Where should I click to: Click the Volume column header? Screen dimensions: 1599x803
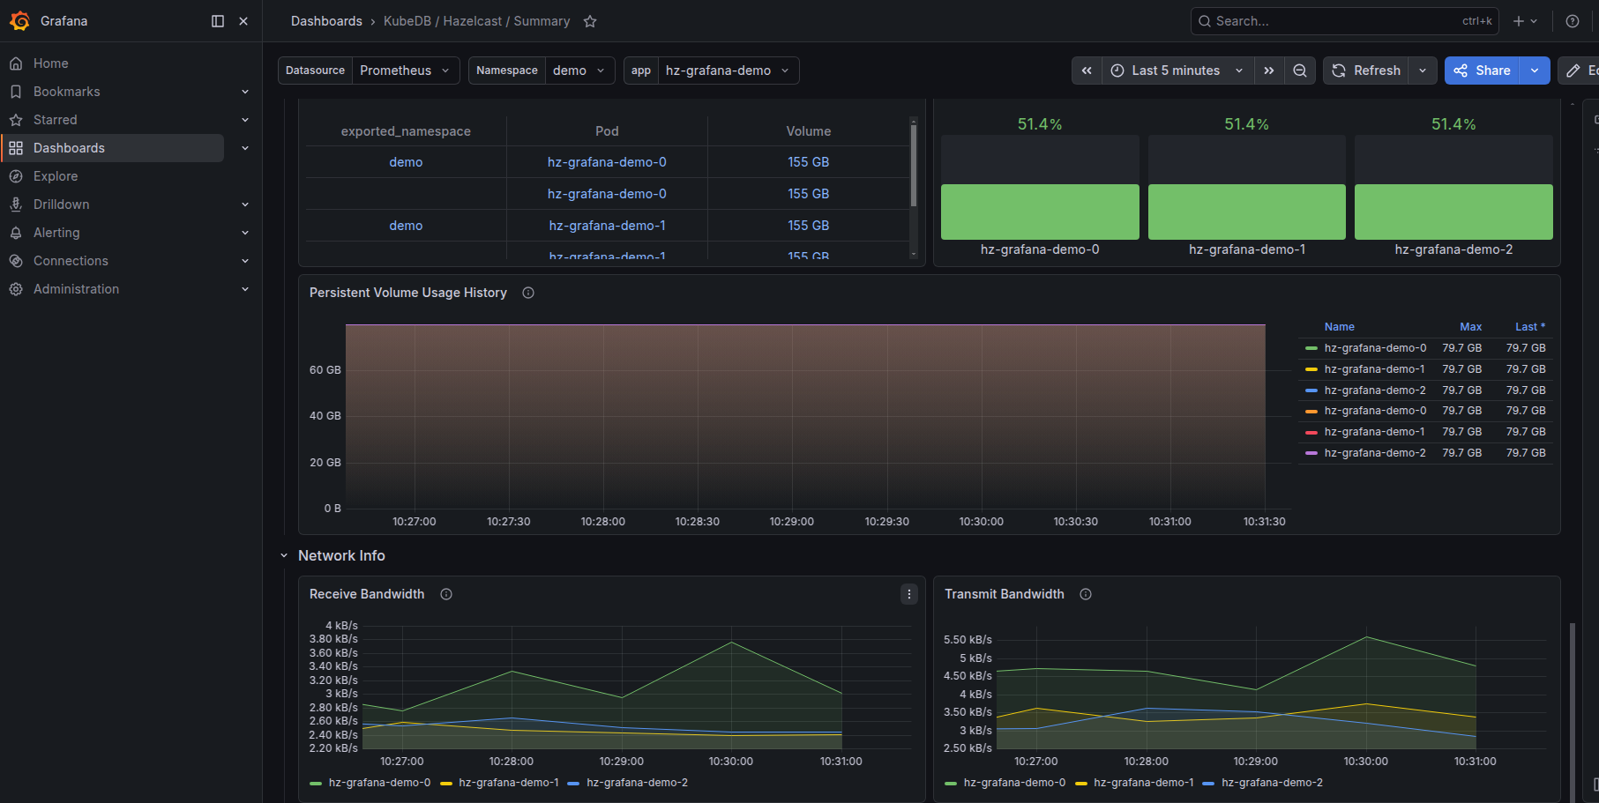[x=809, y=131]
